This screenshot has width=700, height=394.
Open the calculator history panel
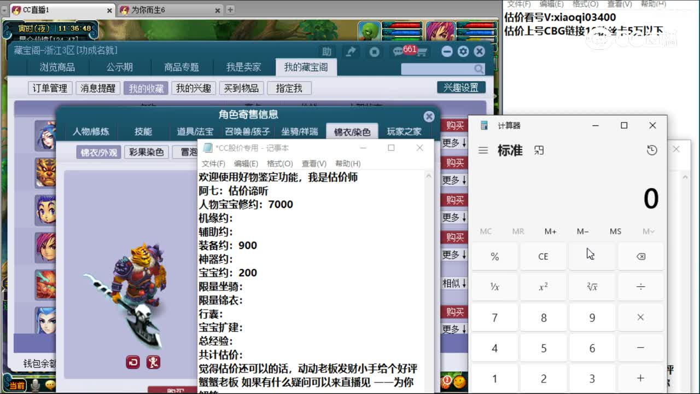(651, 150)
